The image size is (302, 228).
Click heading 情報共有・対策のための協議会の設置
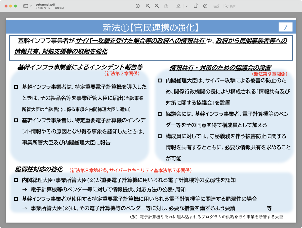point(220,68)
